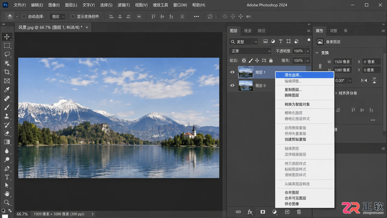Activate the Gradient tool
Screen dimensions: 387x218
point(7,142)
